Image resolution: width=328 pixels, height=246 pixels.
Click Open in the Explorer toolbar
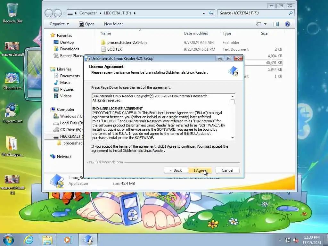[x=87, y=24]
